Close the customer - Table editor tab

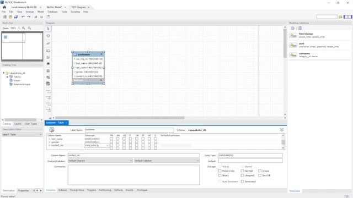pos(66,123)
